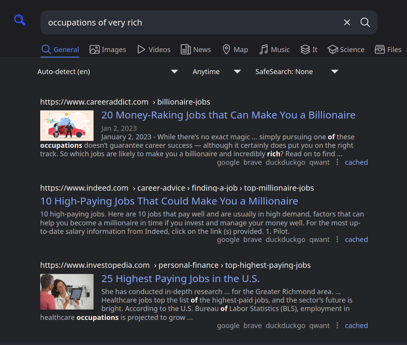The image size is (407, 345).
Task: Open cached link for careeraddict result
Action: (356, 162)
